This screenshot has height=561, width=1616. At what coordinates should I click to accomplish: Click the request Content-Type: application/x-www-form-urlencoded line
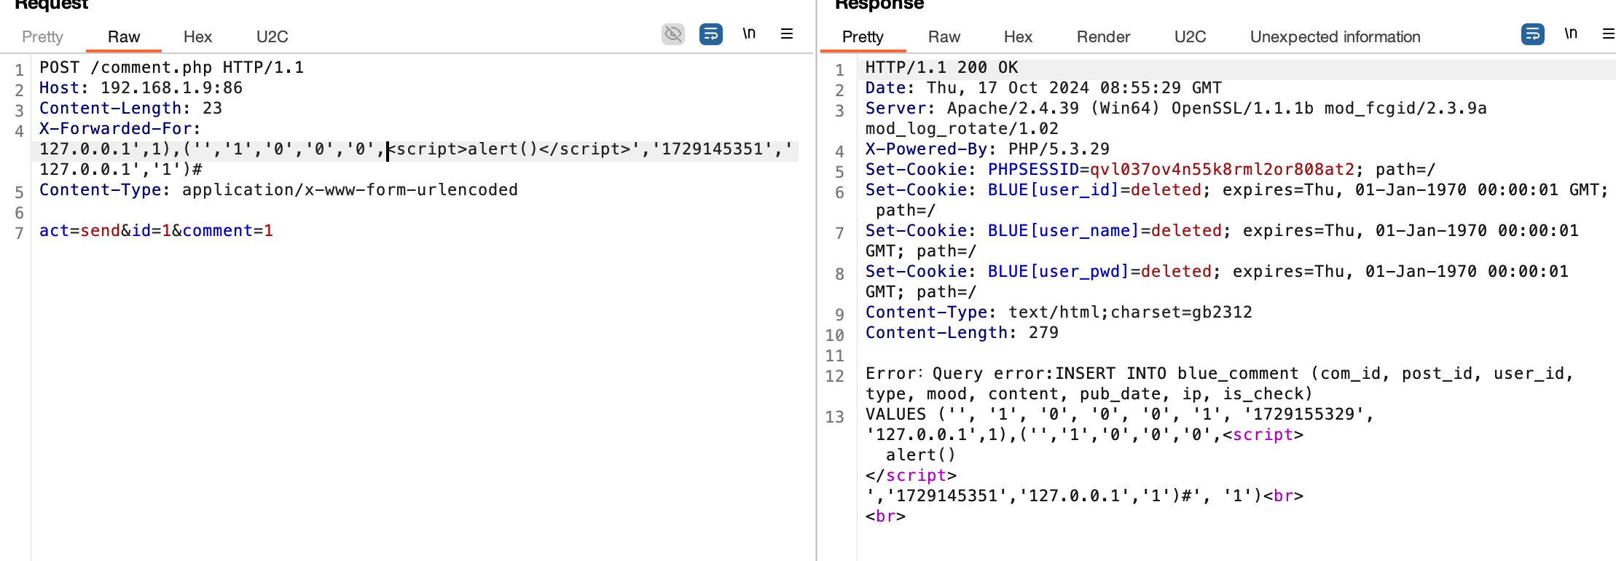pyautogui.click(x=278, y=190)
